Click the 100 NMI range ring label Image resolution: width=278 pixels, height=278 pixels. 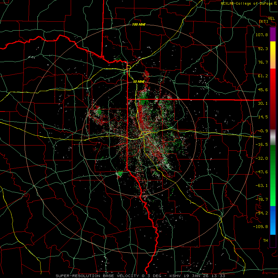coord(139,24)
